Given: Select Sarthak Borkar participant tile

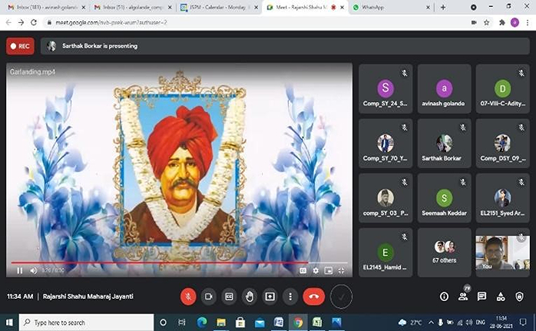Looking at the screenshot, I should [444, 144].
